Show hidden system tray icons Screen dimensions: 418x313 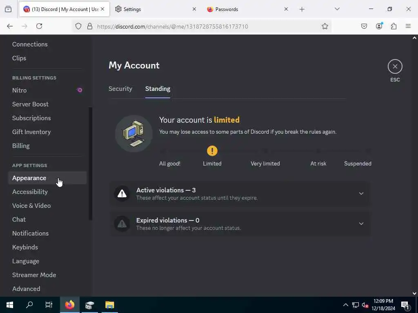coord(345,305)
